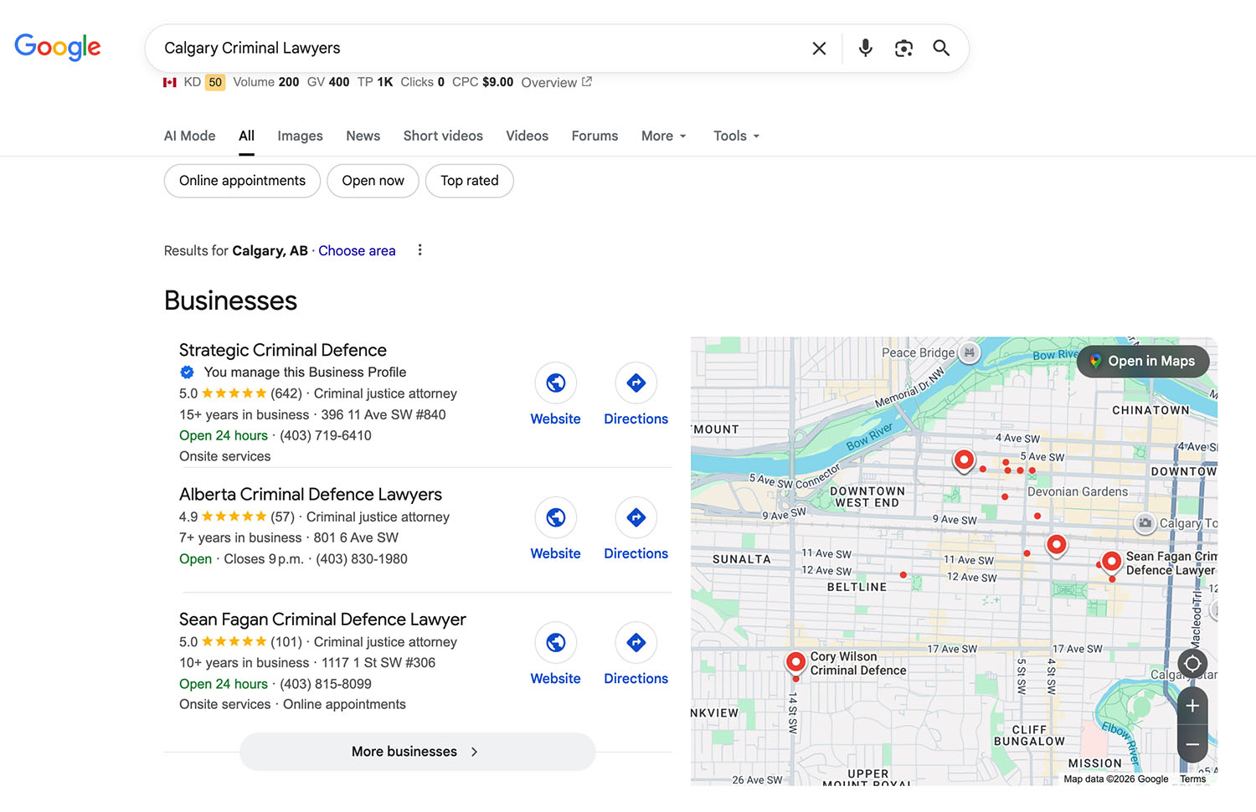Screen dimensions: 1256x812
Task: Click the Choose area link
Action: (357, 250)
